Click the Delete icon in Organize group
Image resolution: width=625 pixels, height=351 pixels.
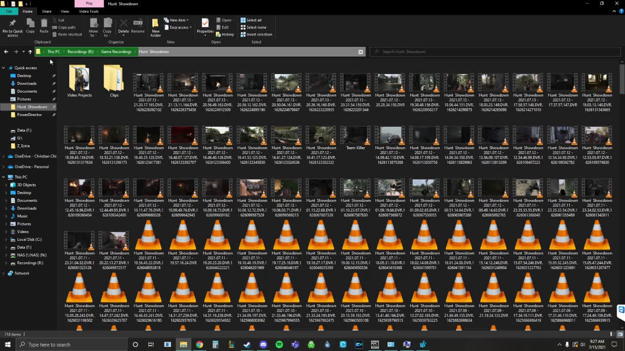point(124,26)
